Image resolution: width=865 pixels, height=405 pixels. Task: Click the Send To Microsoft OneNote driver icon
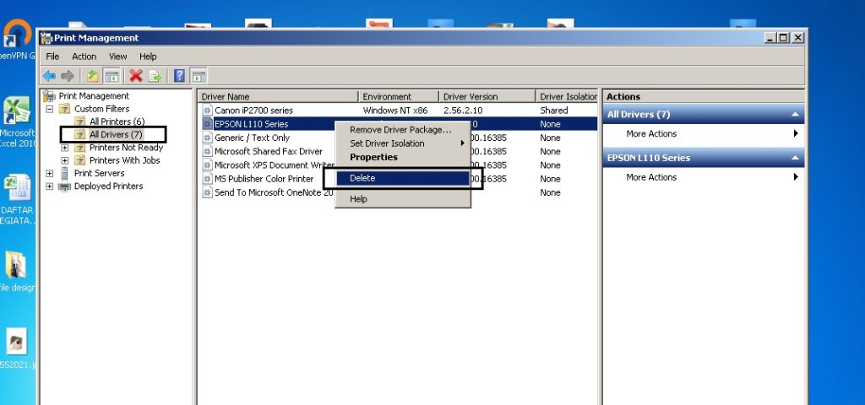point(207,192)
